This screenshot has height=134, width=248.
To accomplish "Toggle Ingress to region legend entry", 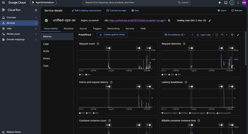I will pos(170,113).
